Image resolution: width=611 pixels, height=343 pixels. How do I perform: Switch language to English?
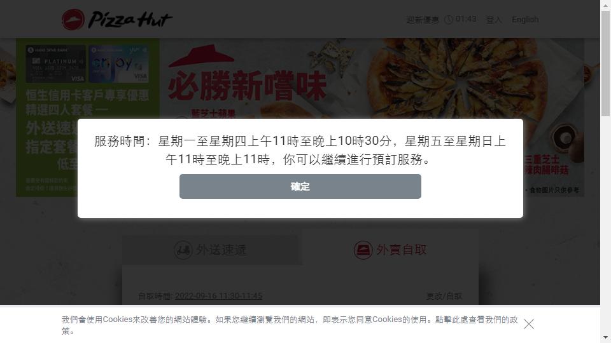coord(525,20)
